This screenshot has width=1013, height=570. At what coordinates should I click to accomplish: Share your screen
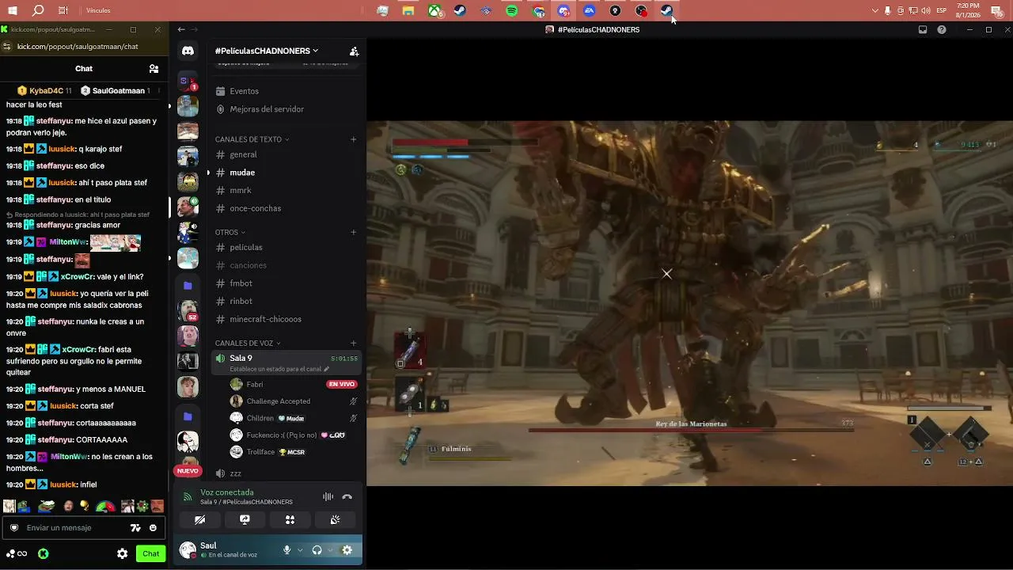pyautogui.click(x=245, y=520)
